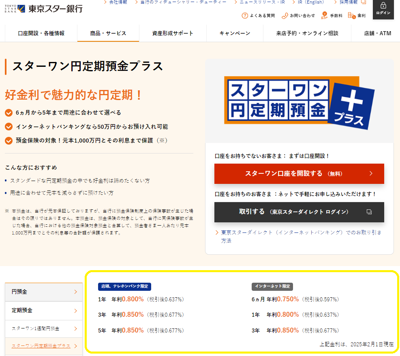Click the external link icon beside 採用情報

click(x=364, y=2)
